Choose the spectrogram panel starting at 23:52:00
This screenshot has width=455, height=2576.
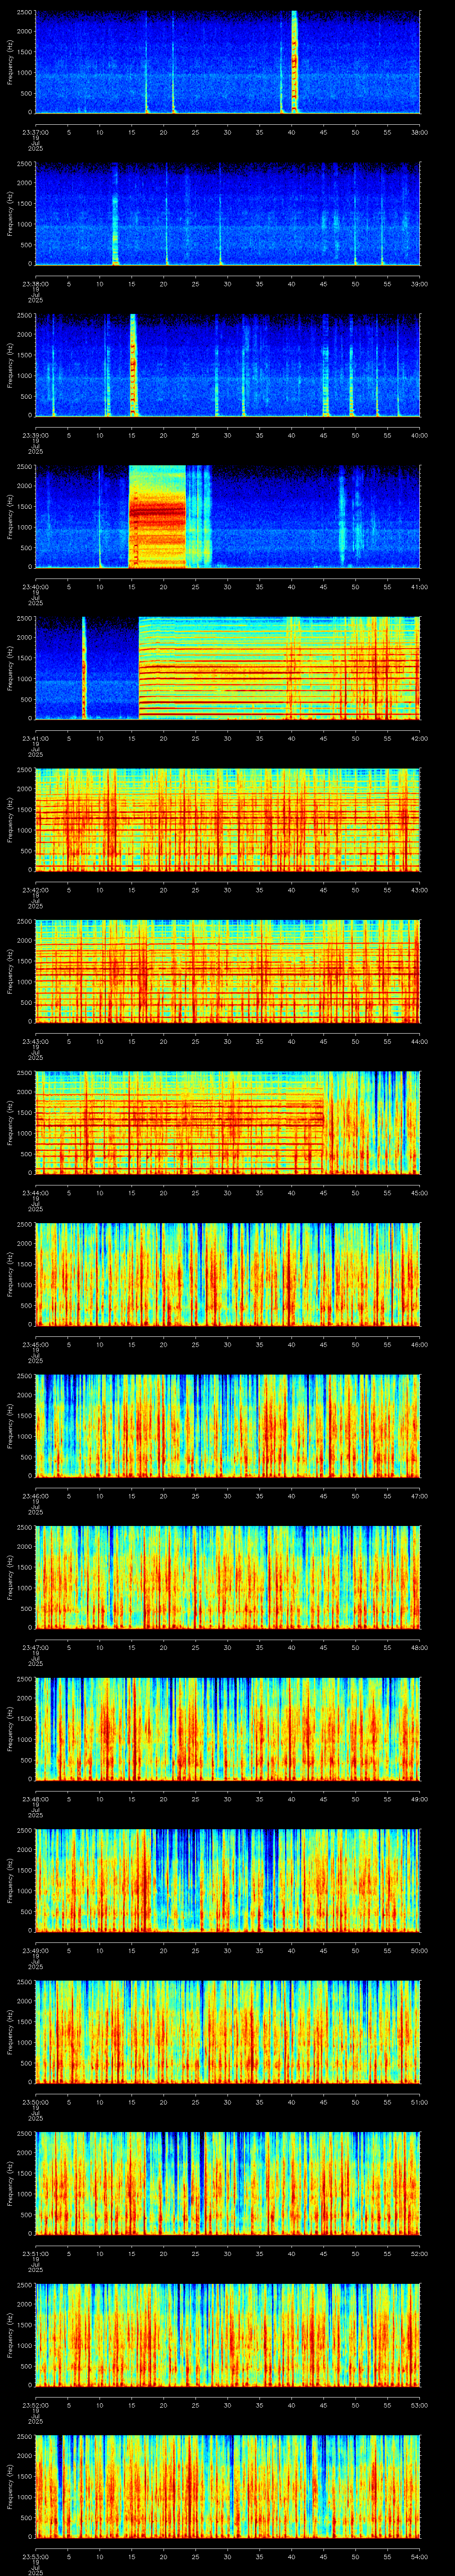coord(228,2335)
